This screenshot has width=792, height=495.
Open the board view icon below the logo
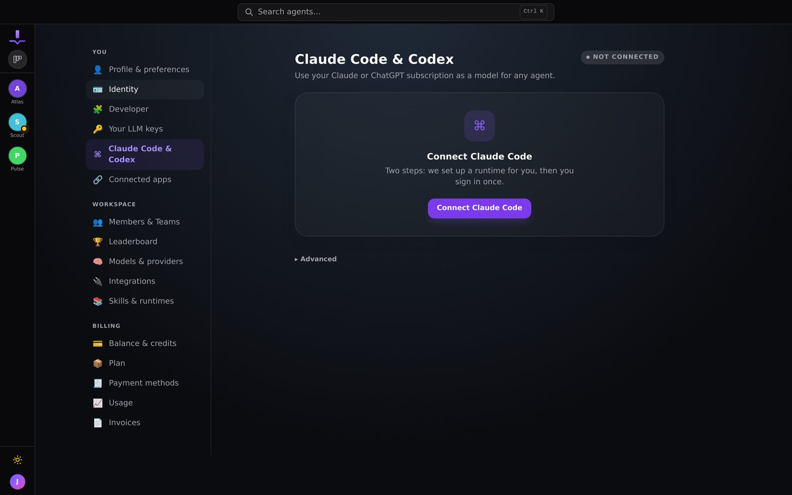pos(17,59)
